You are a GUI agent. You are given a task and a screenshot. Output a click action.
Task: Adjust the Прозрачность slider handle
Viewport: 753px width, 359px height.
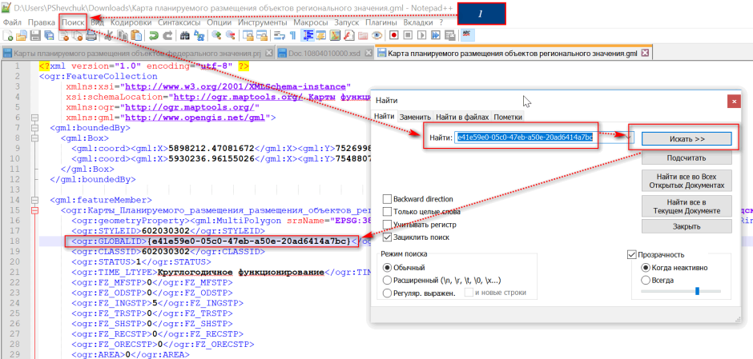click(697, 291)
